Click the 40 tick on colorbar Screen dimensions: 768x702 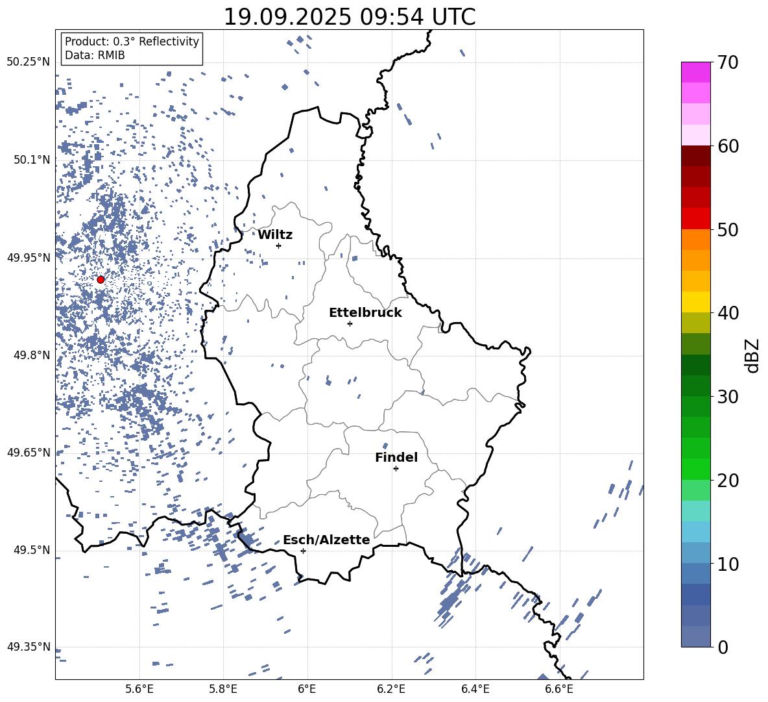coord(728,313)
